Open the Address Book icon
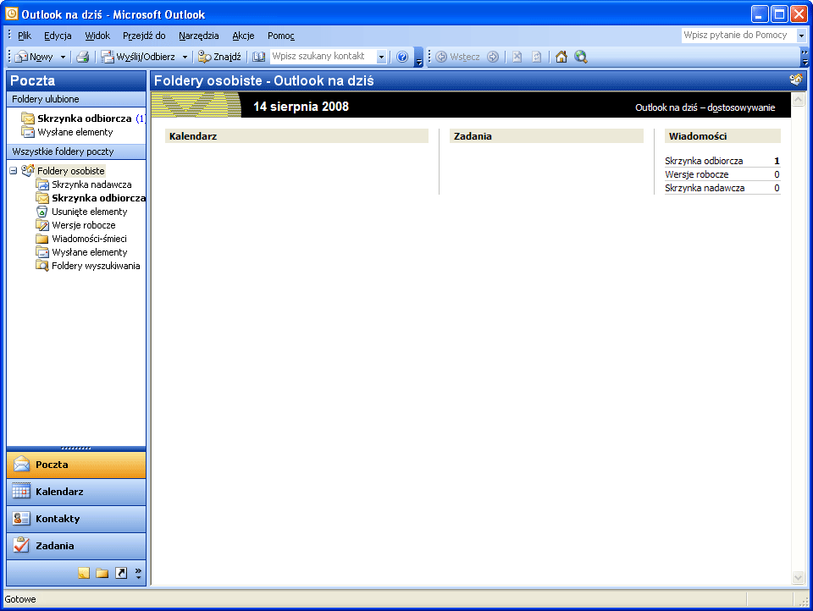Viewport: 813px width, 611px height. coord(258,57)
